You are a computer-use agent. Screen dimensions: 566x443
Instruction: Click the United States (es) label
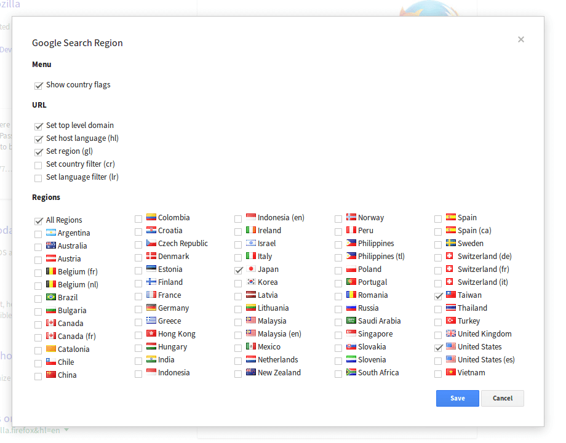tap(486, 359)
